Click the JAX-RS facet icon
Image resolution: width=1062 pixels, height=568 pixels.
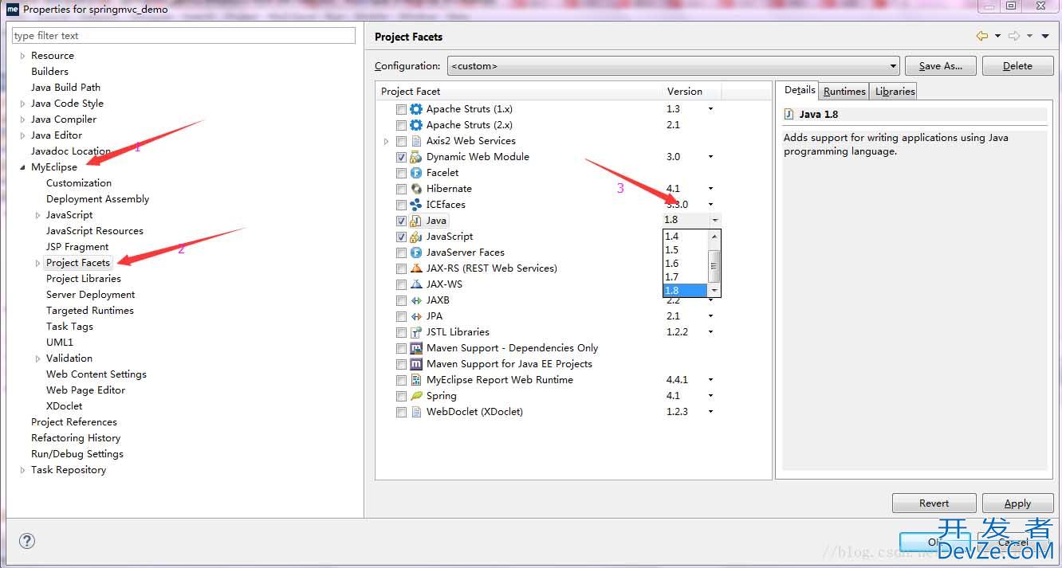tap(415, 268)
